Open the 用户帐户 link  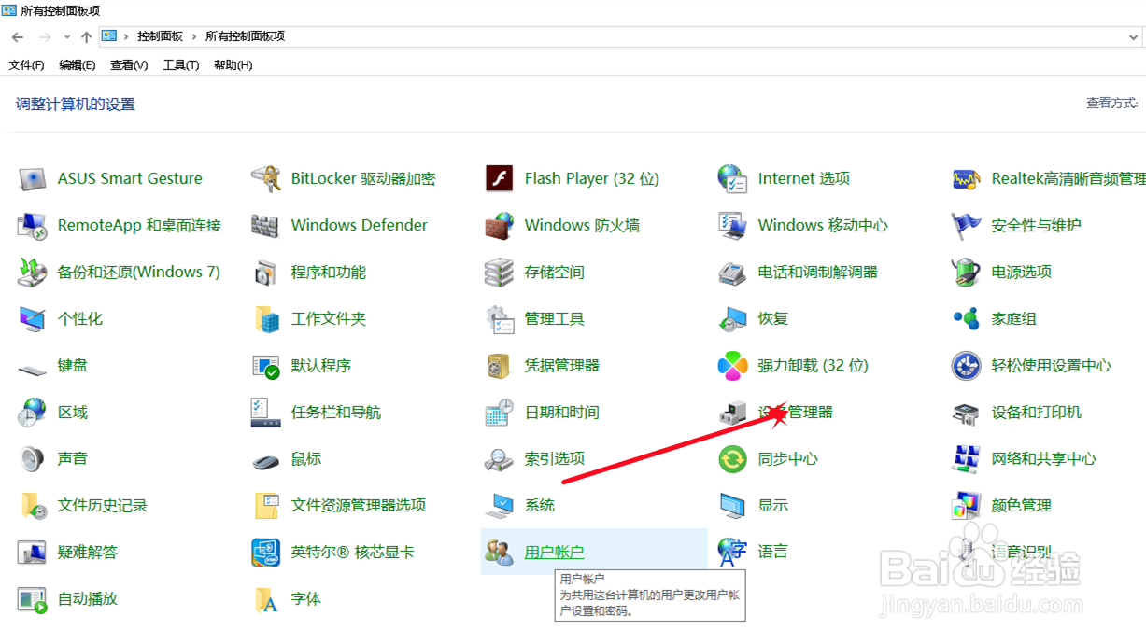click(554, 553)
